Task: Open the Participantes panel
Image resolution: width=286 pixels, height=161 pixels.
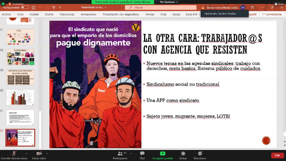Action: pos(120,156)
